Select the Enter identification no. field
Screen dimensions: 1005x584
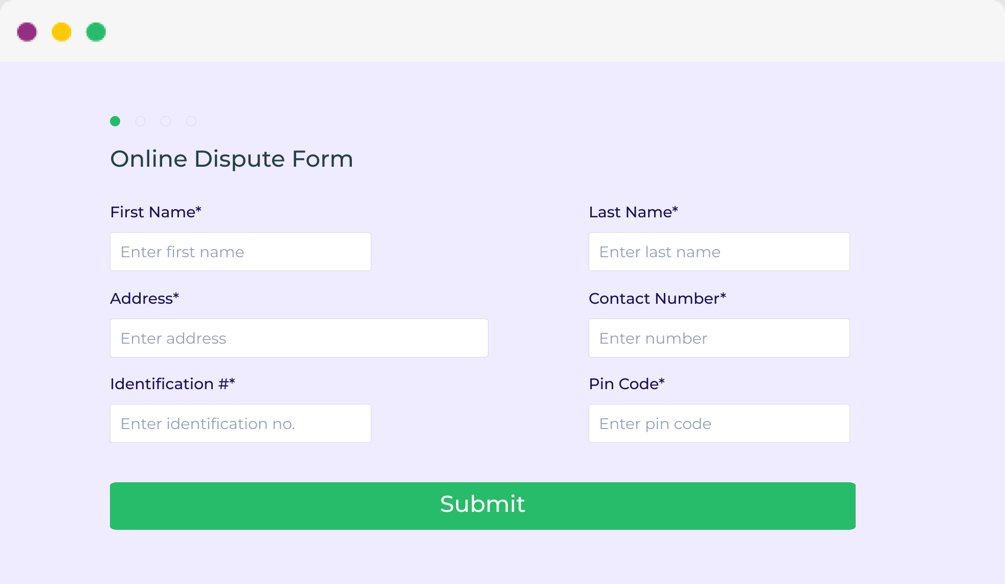[x=240, y=423]
